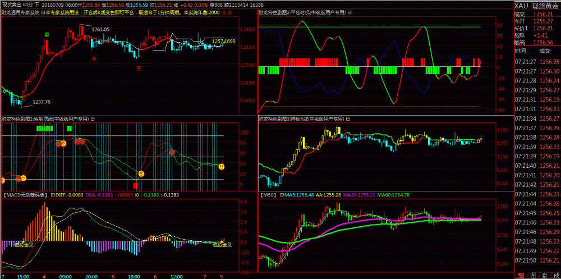Click the XAU 现货黄金 quote header

tap(537, 6)
